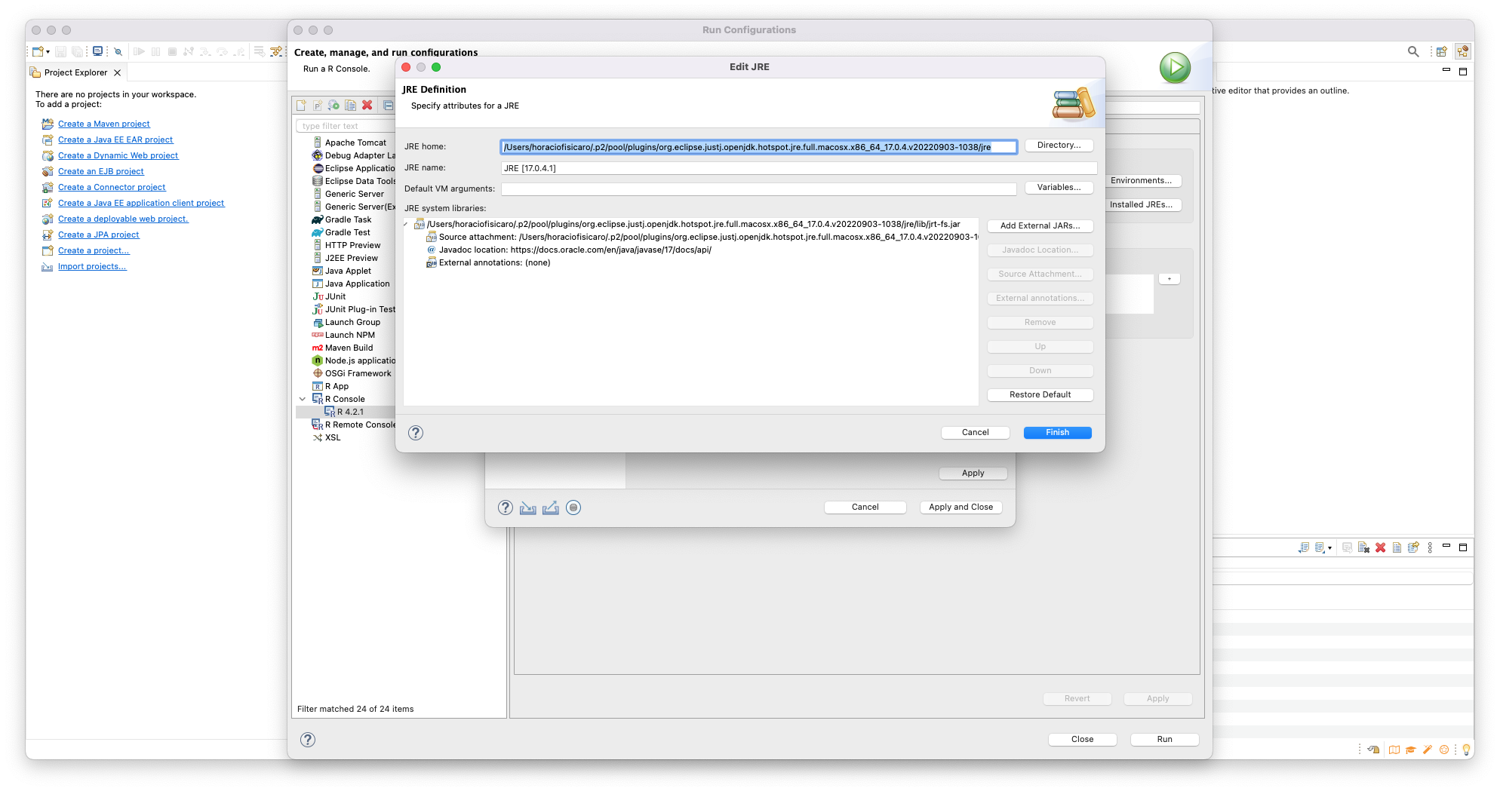Click Remove All Terminated Launches icon in console
The width and height of the screenshot is (1500, 791).
click(1363, 547)
